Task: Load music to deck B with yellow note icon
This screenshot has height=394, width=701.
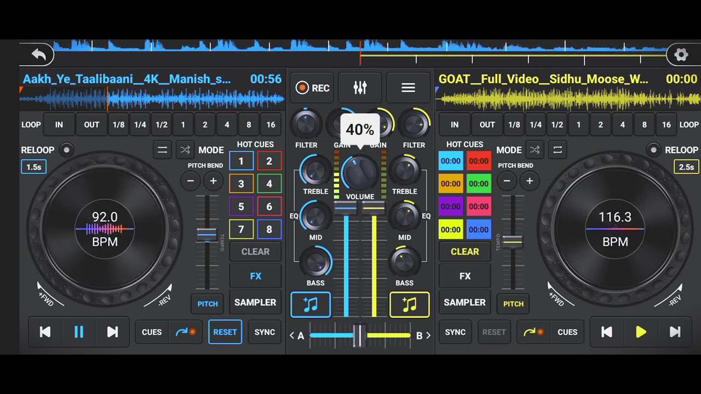Action: tap(410, 305)
